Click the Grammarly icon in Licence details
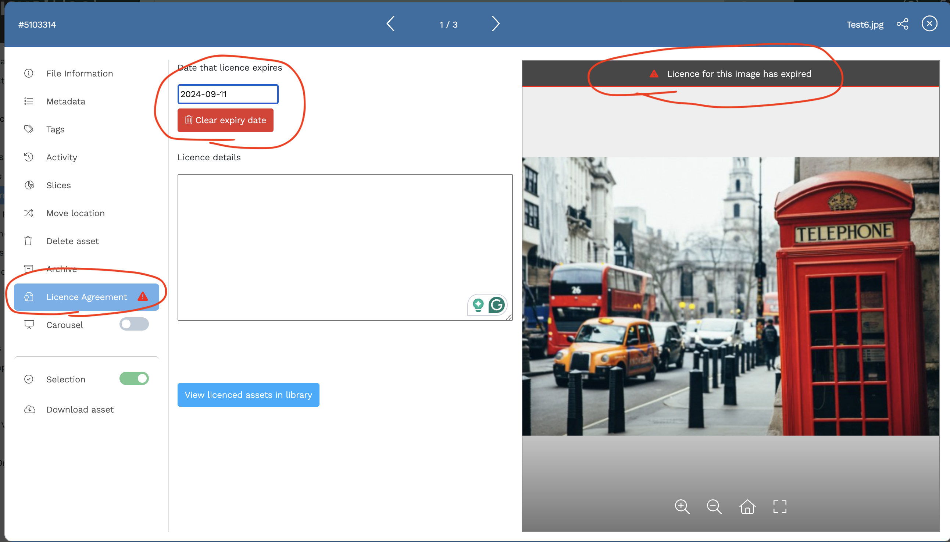The width and height of the screenshot is (950, 542). 496,305
